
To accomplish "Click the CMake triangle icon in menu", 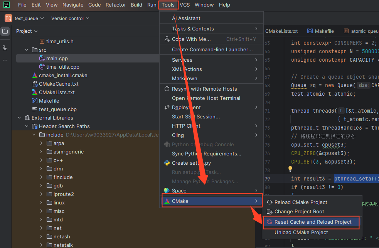I will coord(167,201).
